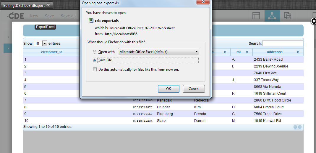
Task: Click last name cell Blumberg
Action: (165, 114)
